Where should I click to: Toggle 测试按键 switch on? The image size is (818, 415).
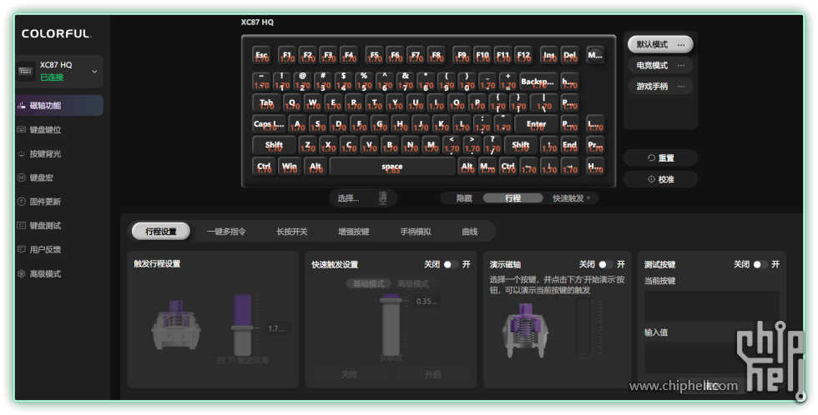click(760, 264)
